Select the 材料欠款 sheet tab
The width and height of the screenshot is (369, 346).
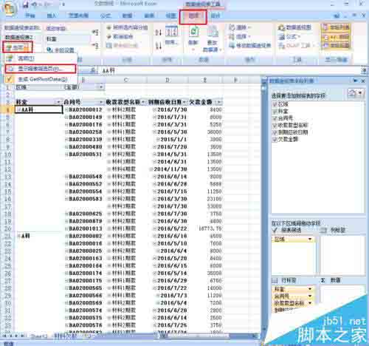coord(65,336)
